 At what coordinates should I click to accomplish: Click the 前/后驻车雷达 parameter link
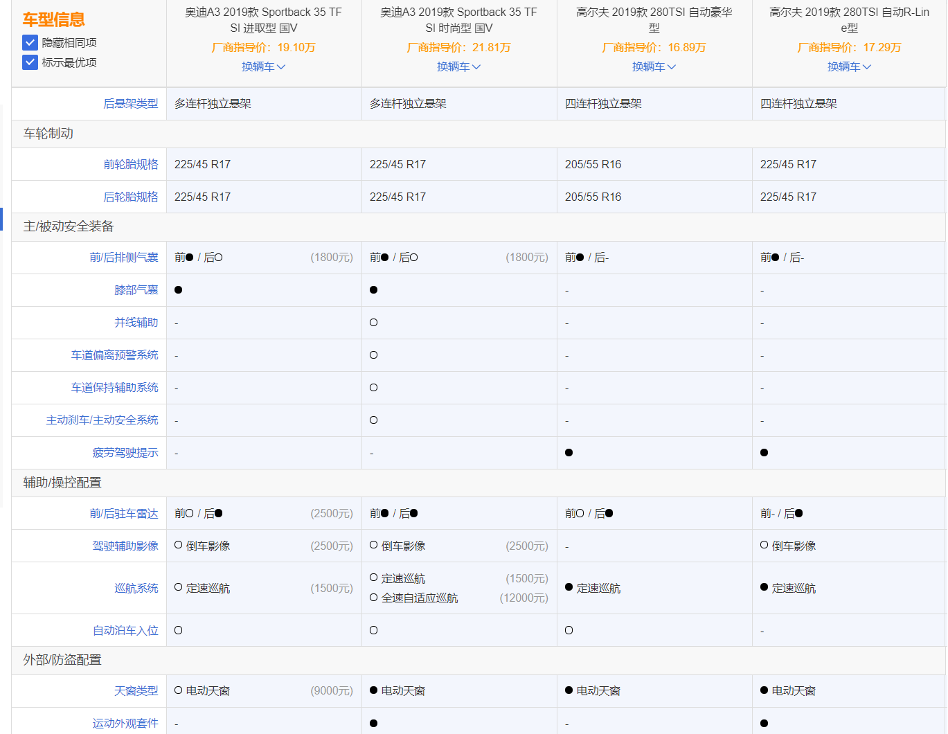click(124, 514)
